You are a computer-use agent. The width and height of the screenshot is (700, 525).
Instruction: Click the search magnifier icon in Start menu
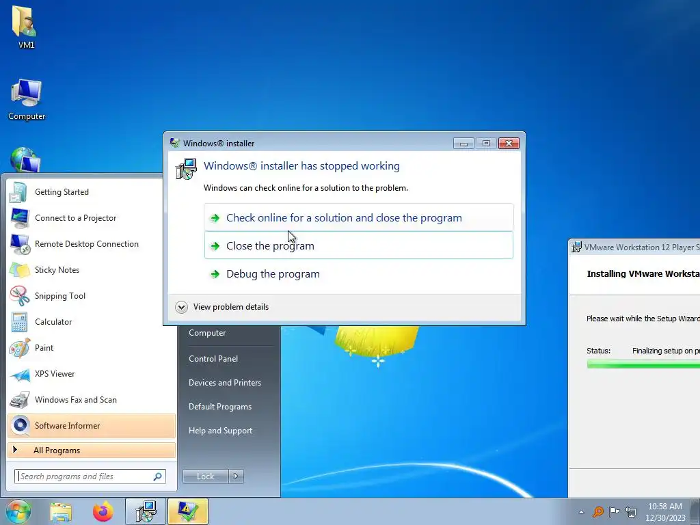(157, 476)
